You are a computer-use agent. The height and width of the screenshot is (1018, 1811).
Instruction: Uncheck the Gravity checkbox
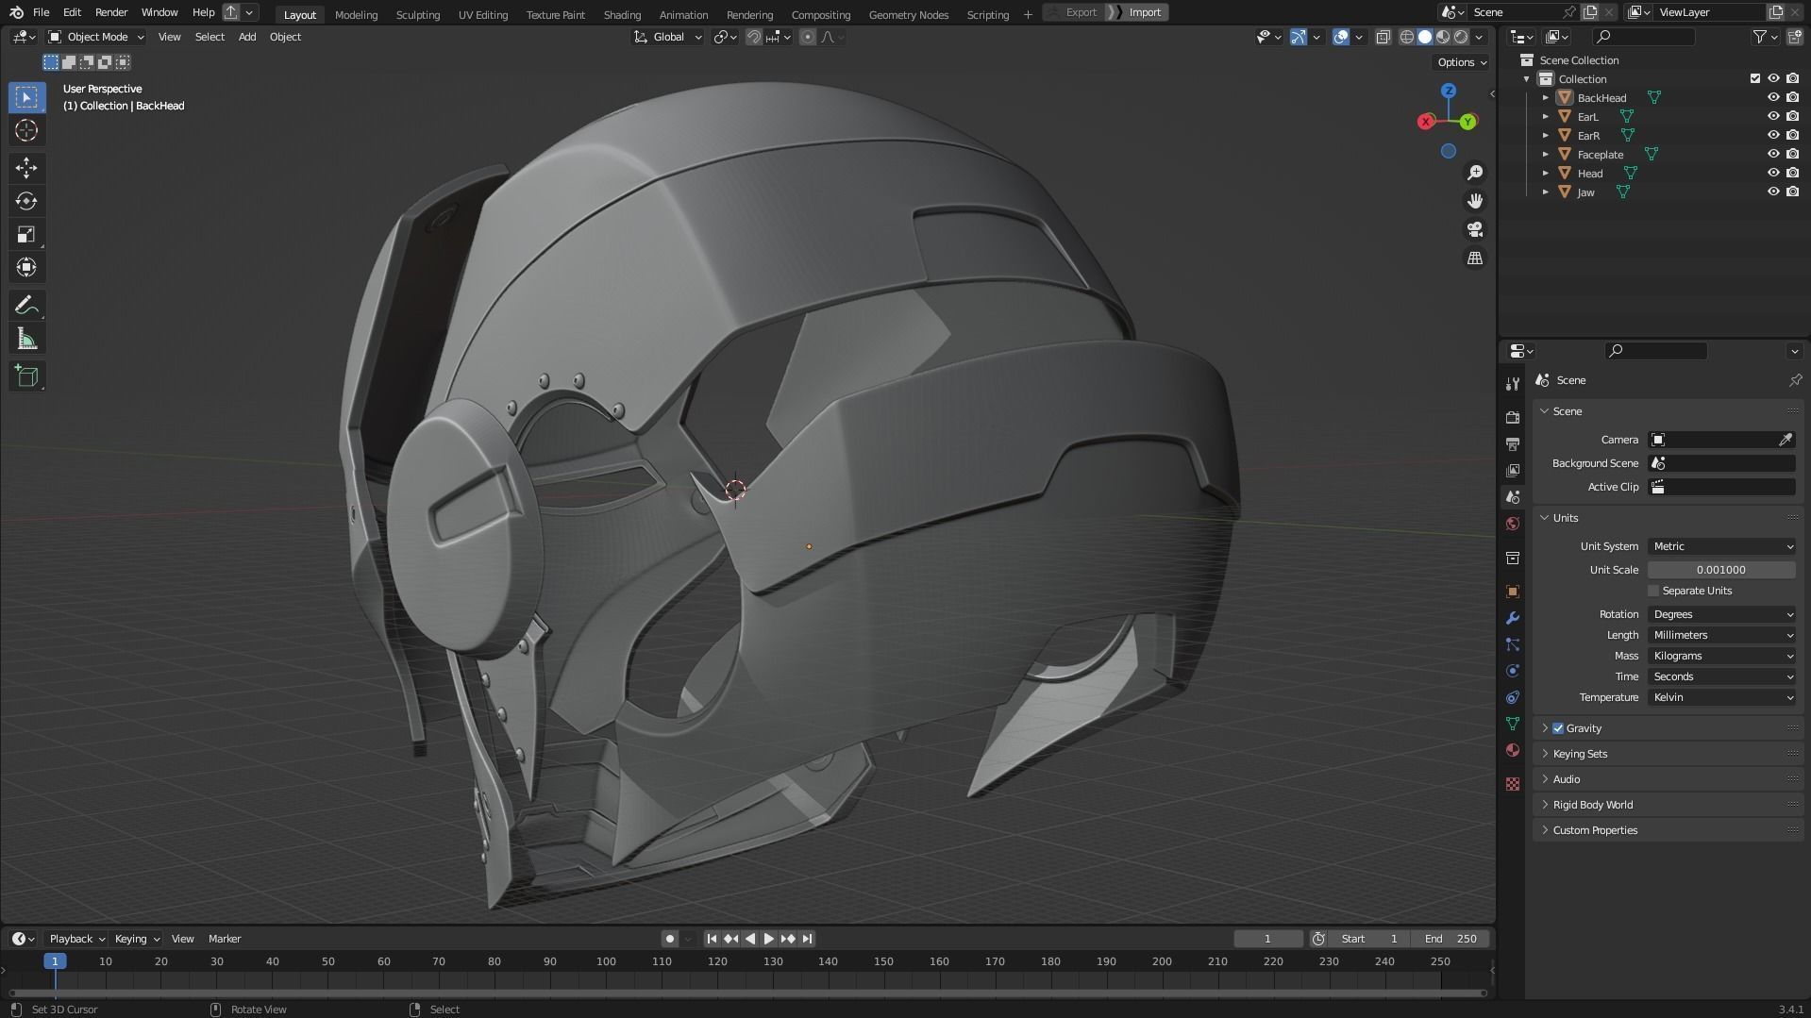(1558, 728)
